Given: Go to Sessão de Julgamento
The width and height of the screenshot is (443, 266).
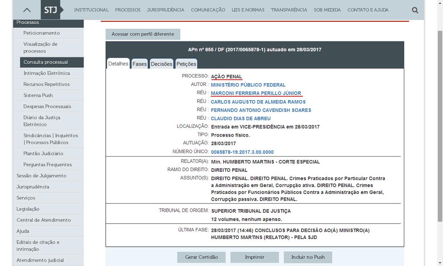Looking at the screenshot, I should tap(48, 175).
